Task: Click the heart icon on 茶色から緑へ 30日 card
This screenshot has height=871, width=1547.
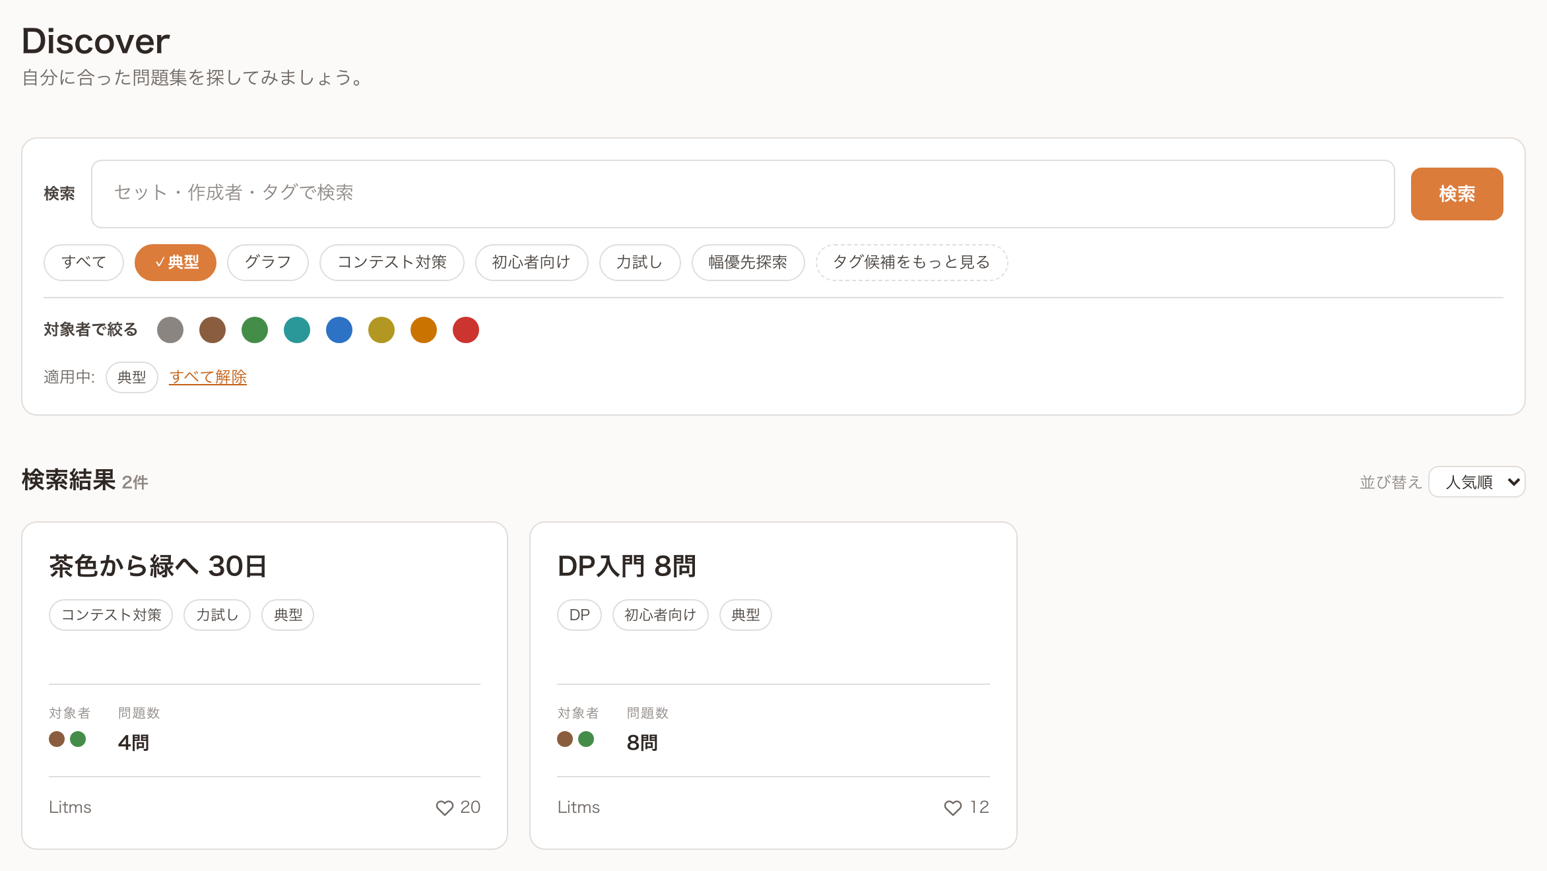Action: tap(444, 808)
